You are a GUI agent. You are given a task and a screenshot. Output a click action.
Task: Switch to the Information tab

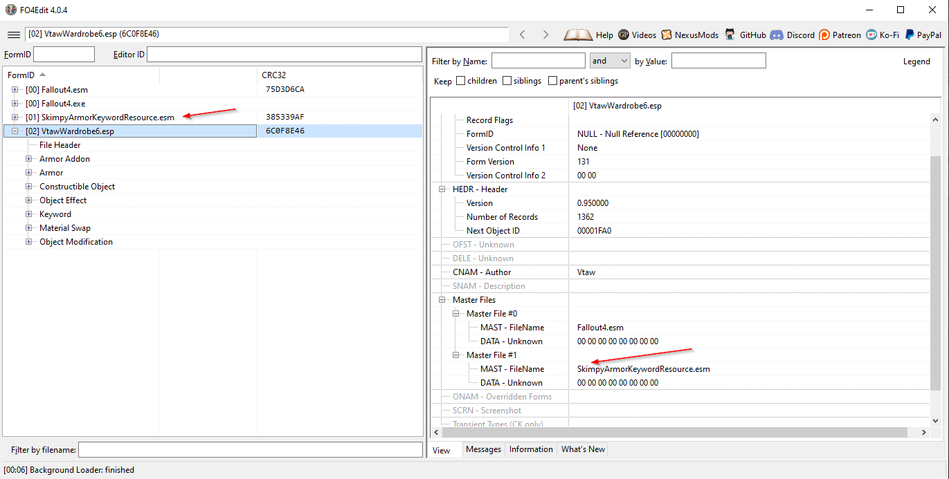point(531,449)
